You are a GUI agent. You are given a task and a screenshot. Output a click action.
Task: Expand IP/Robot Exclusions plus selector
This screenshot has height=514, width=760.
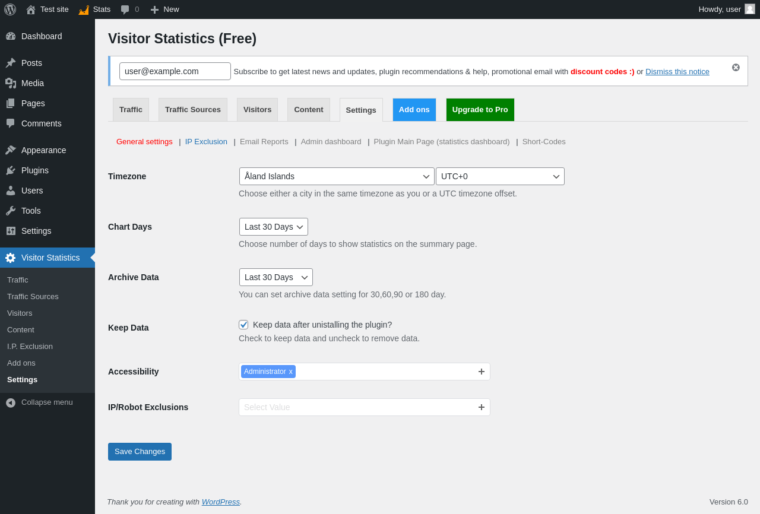pyautogui.click(x=482, y=407)
